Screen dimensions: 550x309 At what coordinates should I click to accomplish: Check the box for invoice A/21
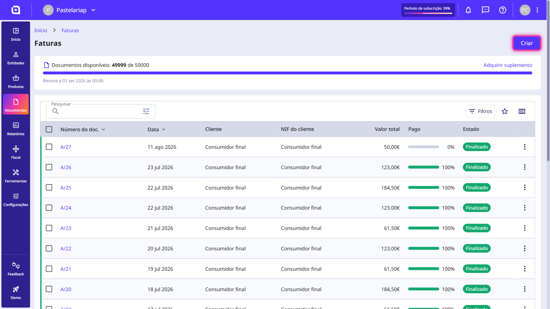[x=49, y=269]
